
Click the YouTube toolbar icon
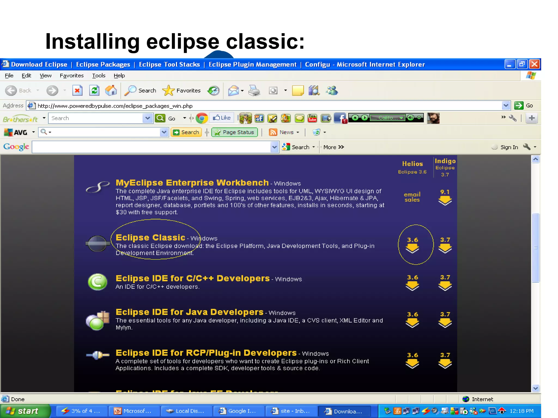point(312,118)
